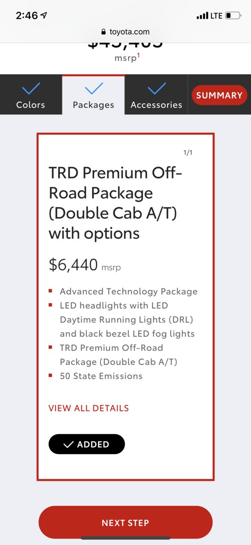The image size is (251, 545).
Task: Open VIEW ALL DETAILS link
Action: (x=89, y=408)
